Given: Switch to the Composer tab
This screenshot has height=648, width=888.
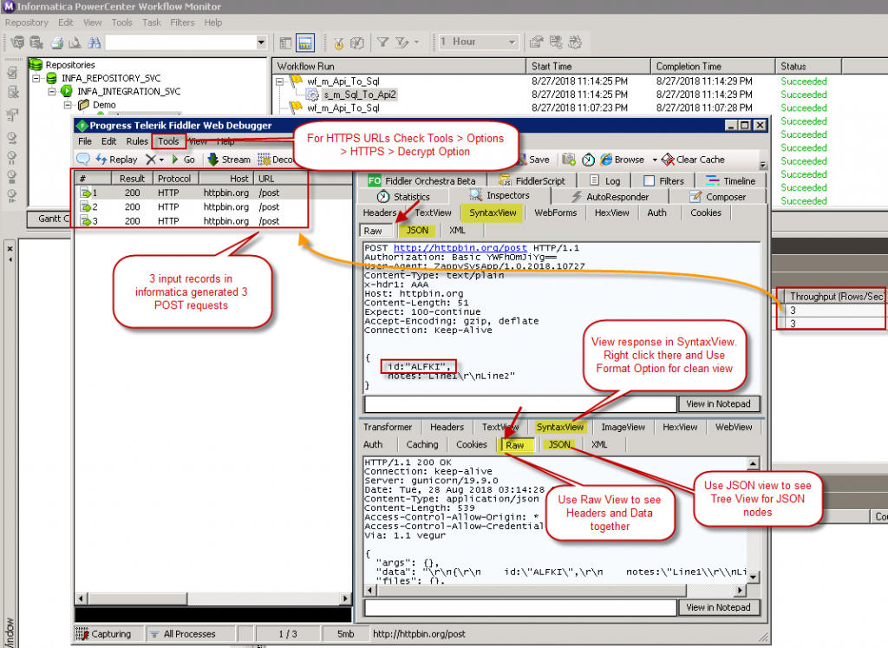Looking at the screenshot, I should tap(722, 197).
